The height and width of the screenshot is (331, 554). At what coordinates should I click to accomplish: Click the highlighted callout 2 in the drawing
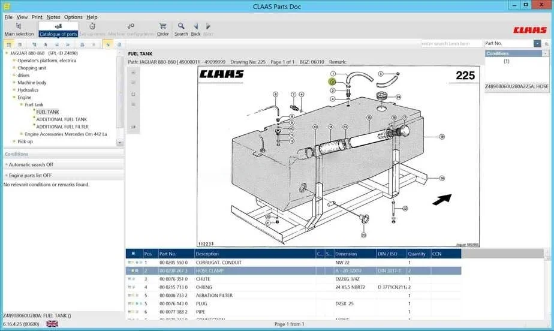(332, 82)
